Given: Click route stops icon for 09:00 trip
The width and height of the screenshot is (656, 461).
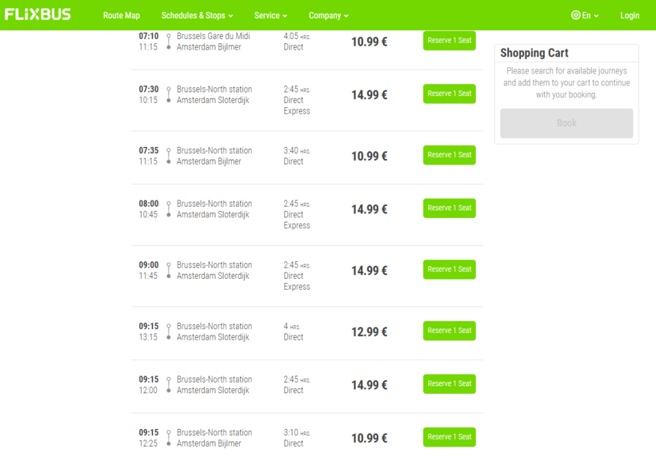Looking at the screenshot, I should pos(169,270).
